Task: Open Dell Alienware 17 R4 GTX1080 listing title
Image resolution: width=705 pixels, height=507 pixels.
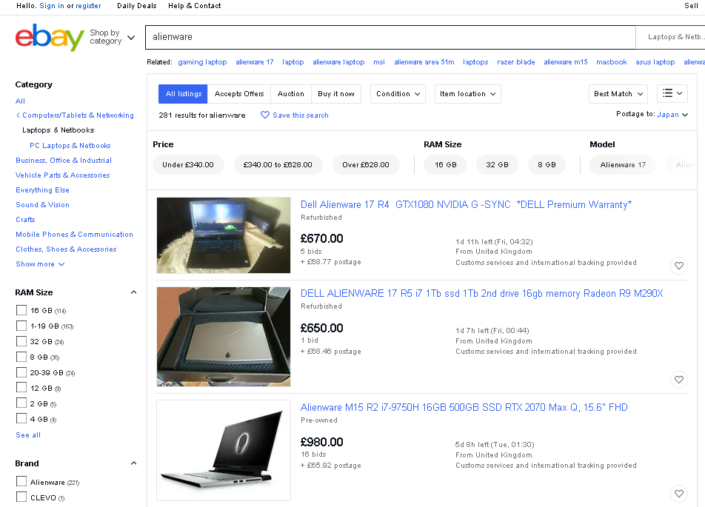Action: click(466, 205)
